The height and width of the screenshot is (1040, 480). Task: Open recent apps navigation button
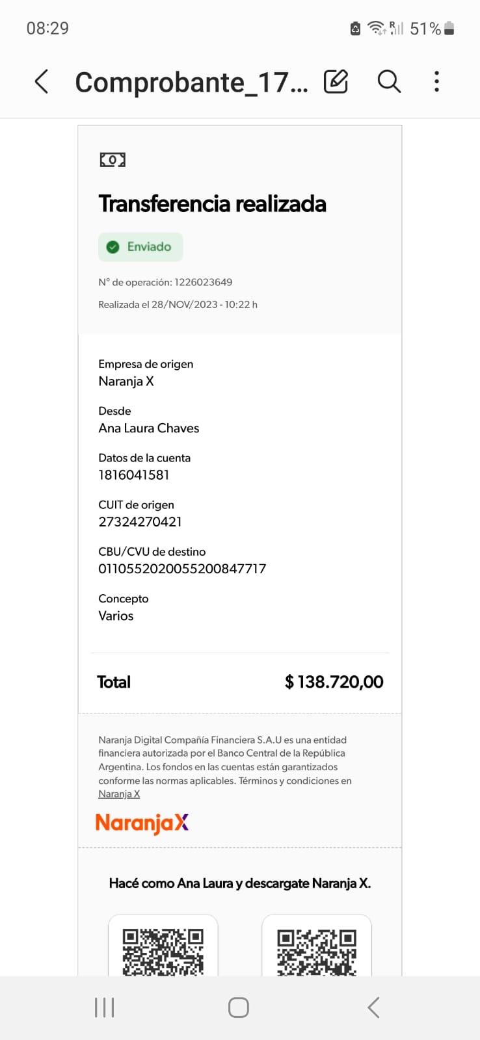[x=104, y=1007]
